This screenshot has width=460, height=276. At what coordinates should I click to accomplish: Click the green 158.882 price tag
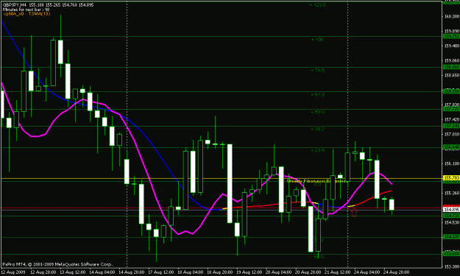(451, 67)
